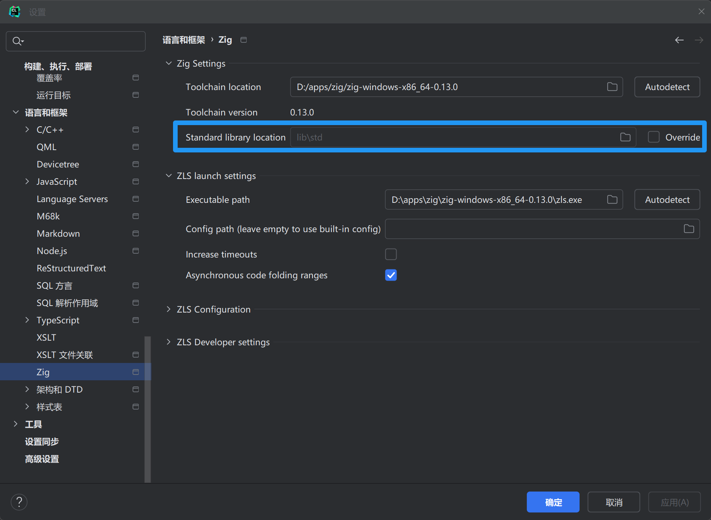Enable the Override checkbox
711x520 pixels.
(654, 137)
